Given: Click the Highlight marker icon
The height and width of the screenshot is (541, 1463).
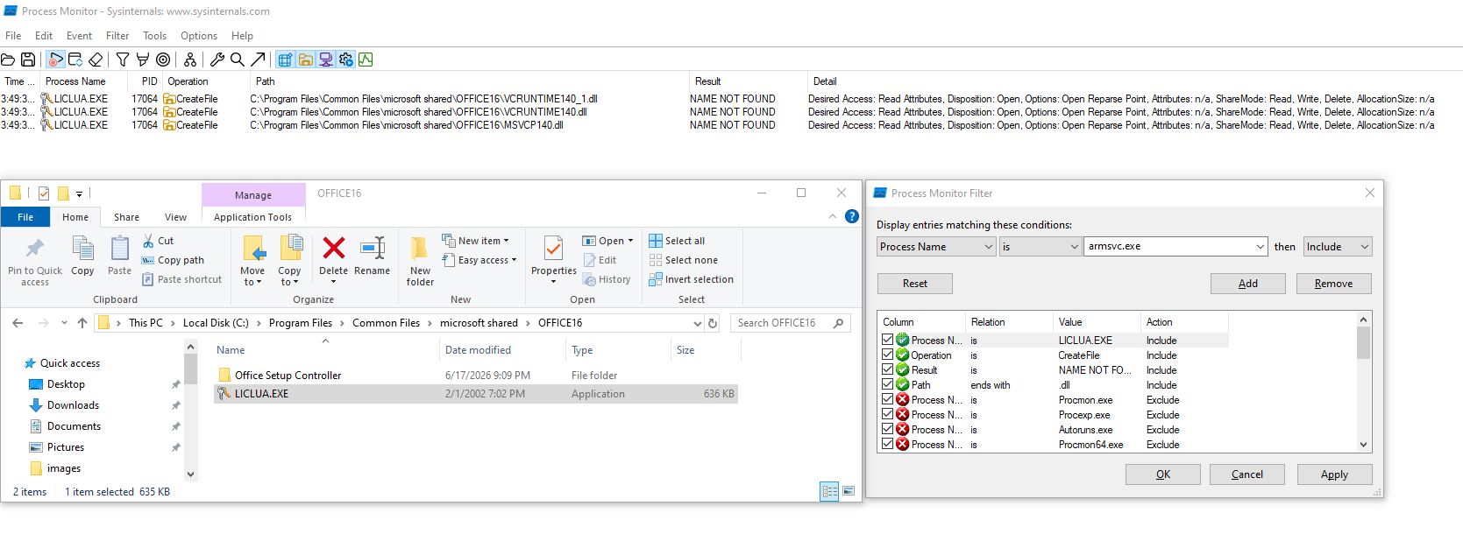Looking at the screenshot, I should tap(143, 60).
